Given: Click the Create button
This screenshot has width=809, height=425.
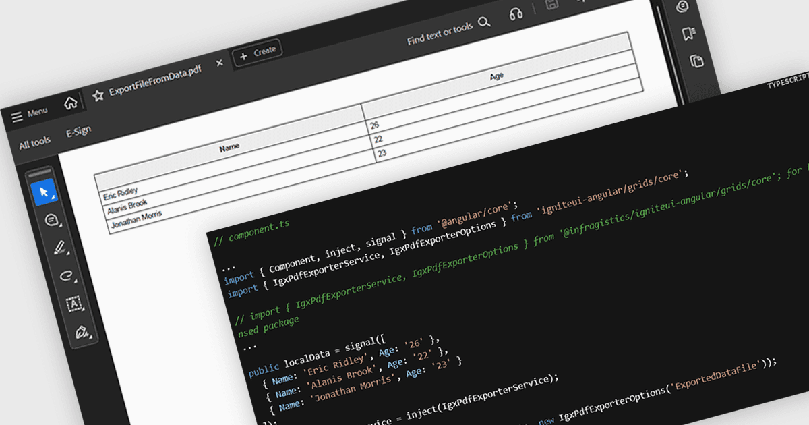Looking at the screenshot, I should 258,52.
